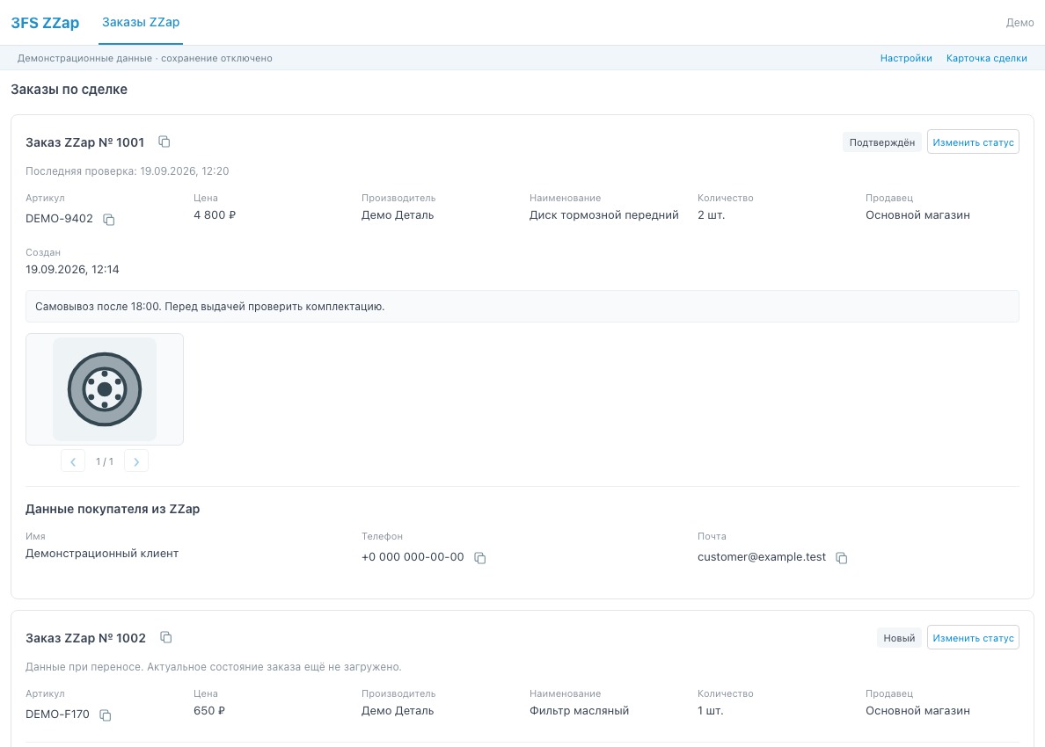Switch to the Заказы ZZap tab

(x=141, y=22)
